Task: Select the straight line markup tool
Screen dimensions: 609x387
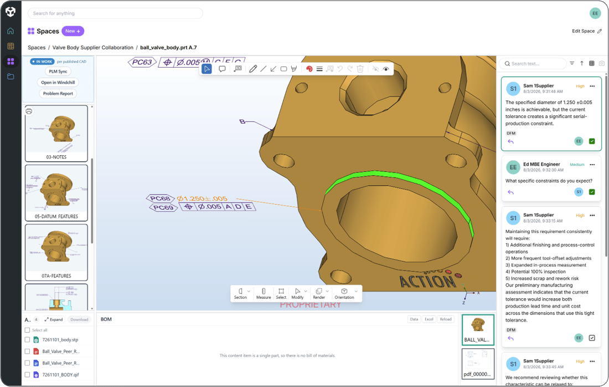Action: pos(264,69)
